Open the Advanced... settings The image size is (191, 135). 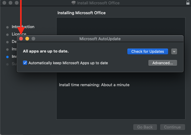[163, 63]
